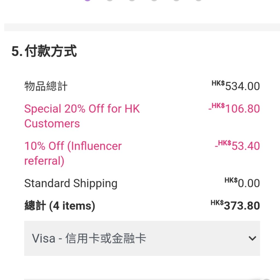Jump to the fourth carousel dot

[x=154, y=1]
